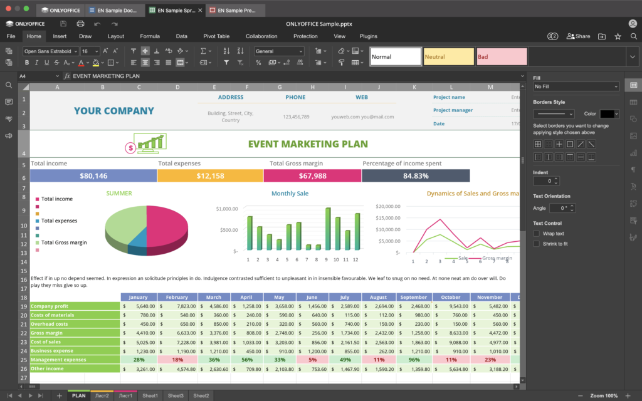Apply a filter to the data
This screenshot has width=642, height=401.
(226, 63)
